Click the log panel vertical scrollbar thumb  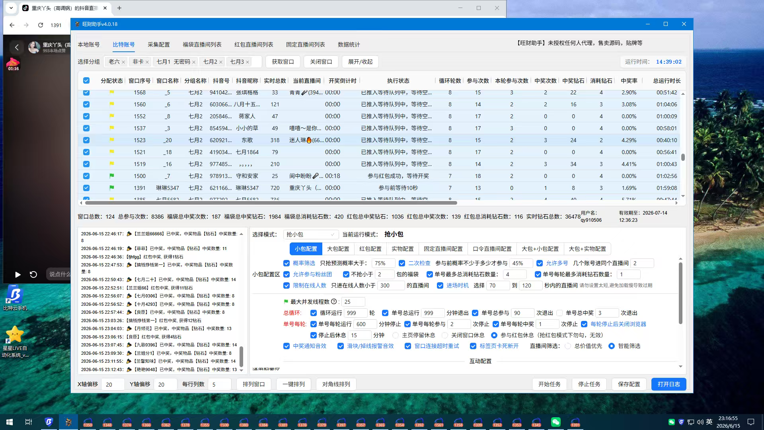point(241,356)
